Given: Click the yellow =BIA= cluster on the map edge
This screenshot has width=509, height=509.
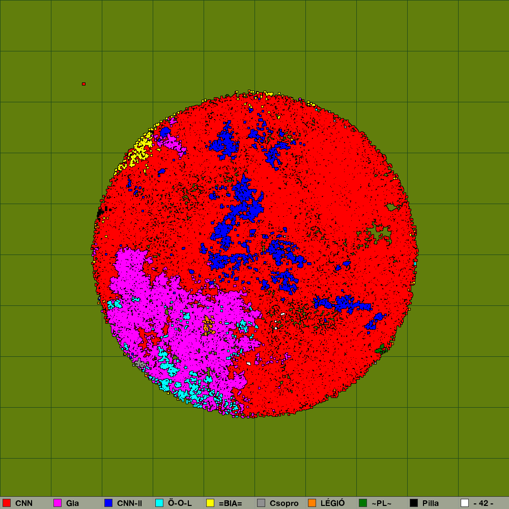Looking at the screenshot, I should coord(139,150).
